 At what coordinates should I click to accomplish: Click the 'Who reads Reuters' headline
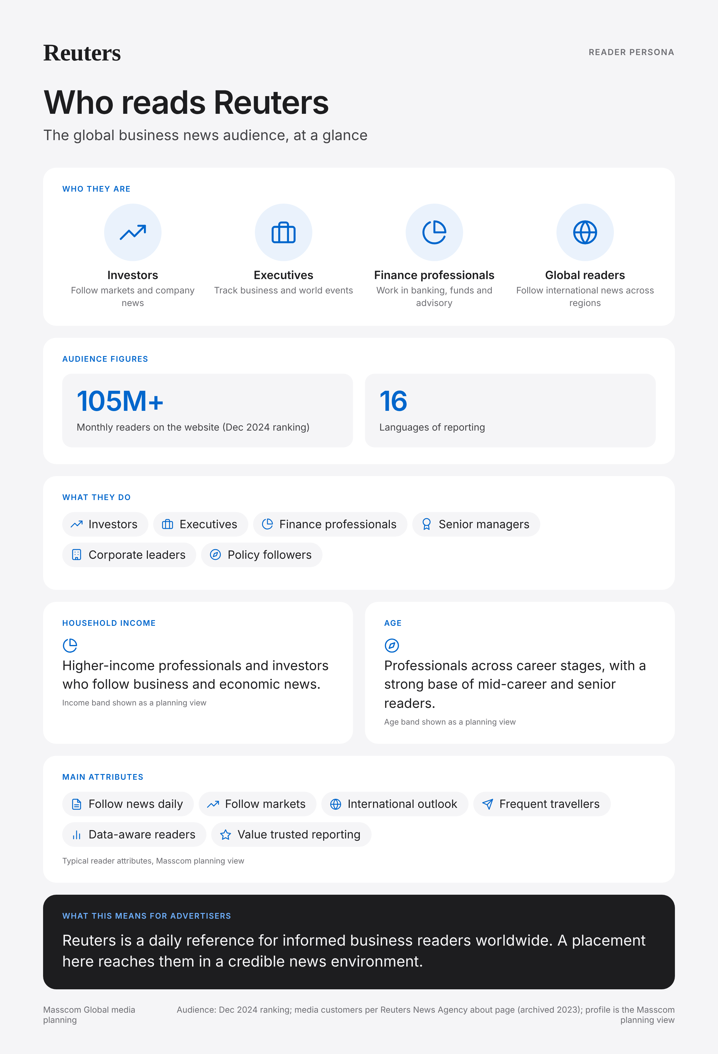click(x=186, y=102)
